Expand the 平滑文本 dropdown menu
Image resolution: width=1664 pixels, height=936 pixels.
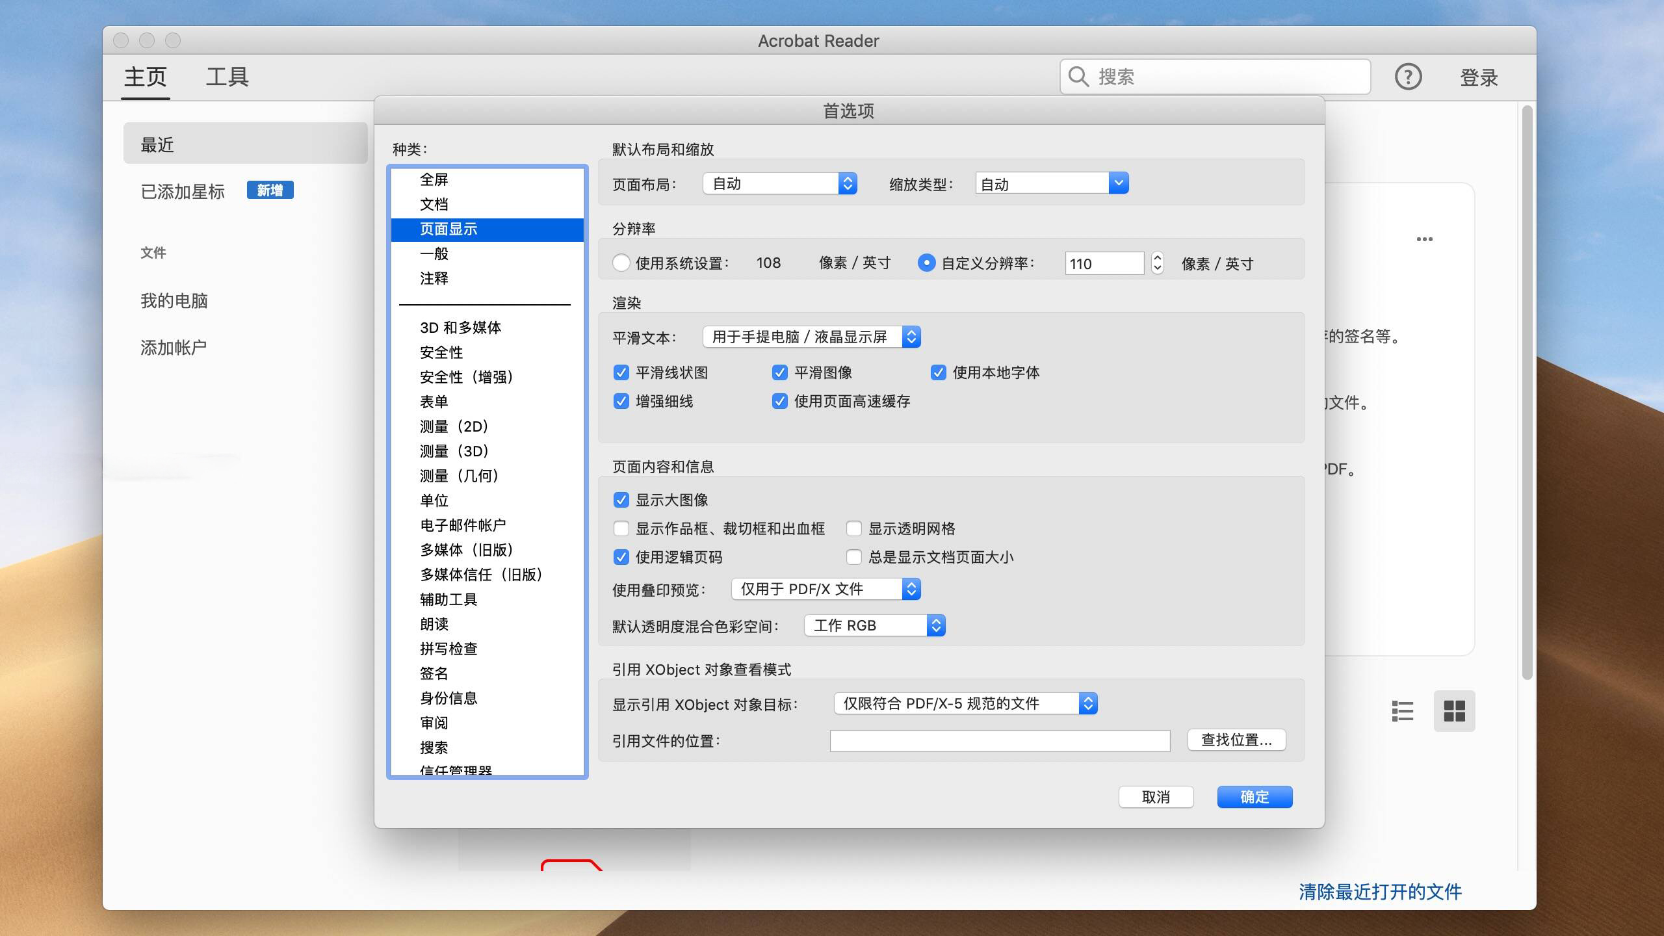pyautogui.click(x=812, y=337)
